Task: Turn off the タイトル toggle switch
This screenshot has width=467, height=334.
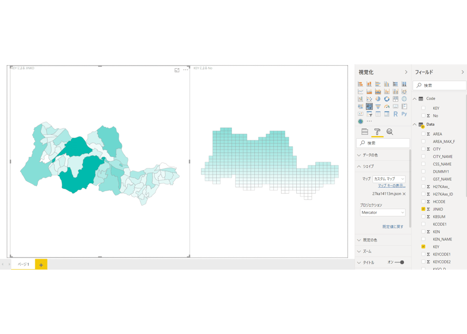Action: (x=399, y=263)
